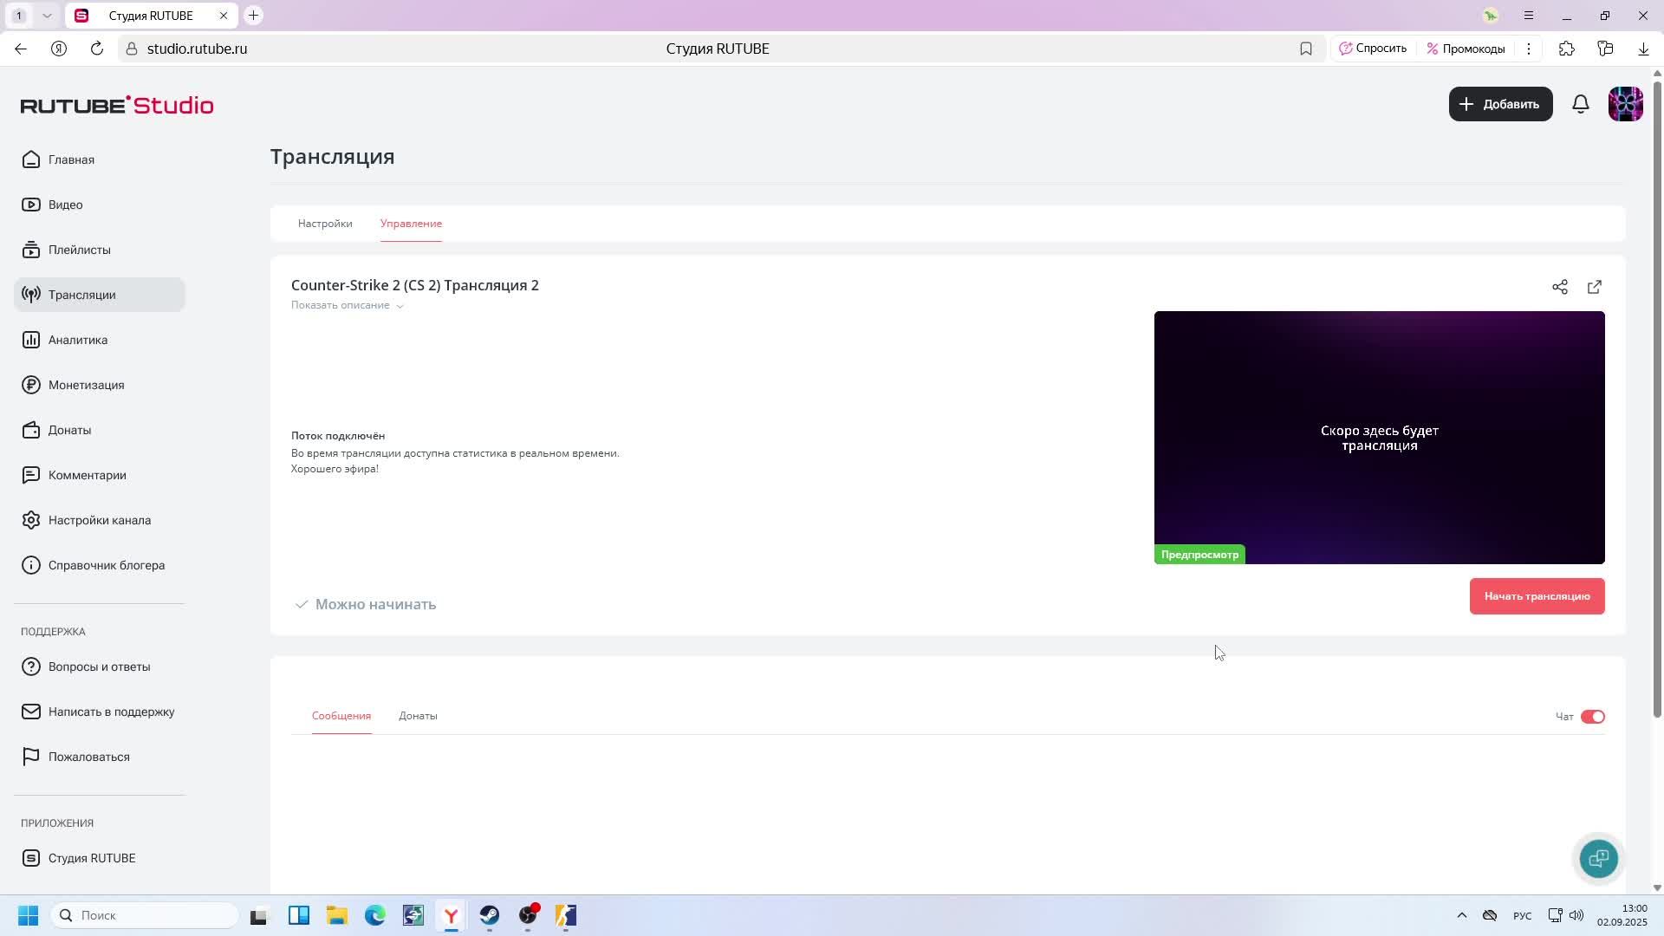Click the share icon next to stream title

coord(1559,287)
